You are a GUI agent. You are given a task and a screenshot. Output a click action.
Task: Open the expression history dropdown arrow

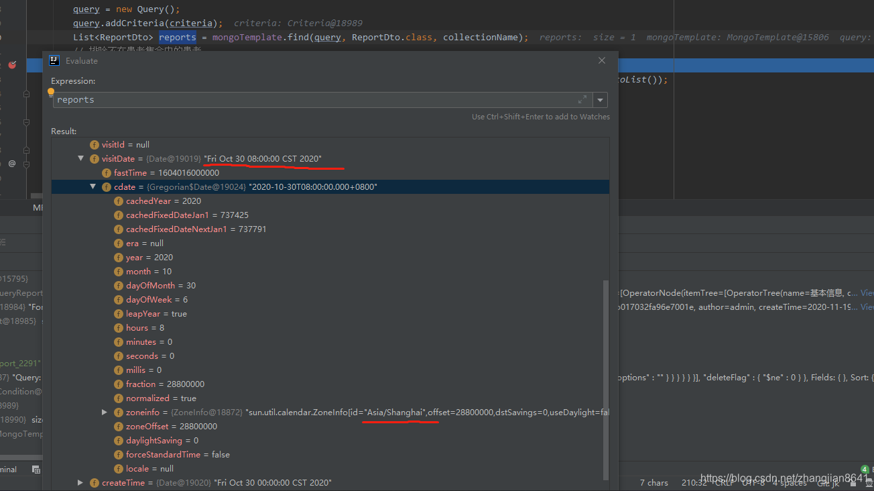pyautogui.click(x=600, y=100)
